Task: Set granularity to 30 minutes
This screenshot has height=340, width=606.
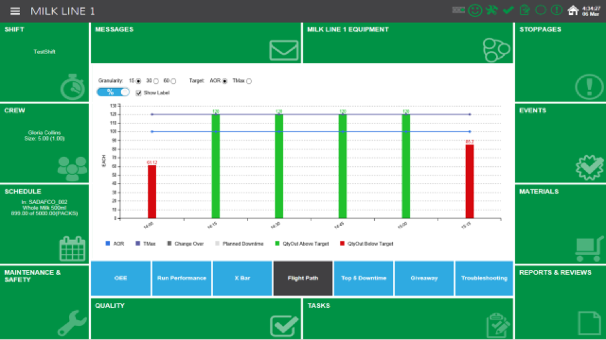Action: [156, 81]
